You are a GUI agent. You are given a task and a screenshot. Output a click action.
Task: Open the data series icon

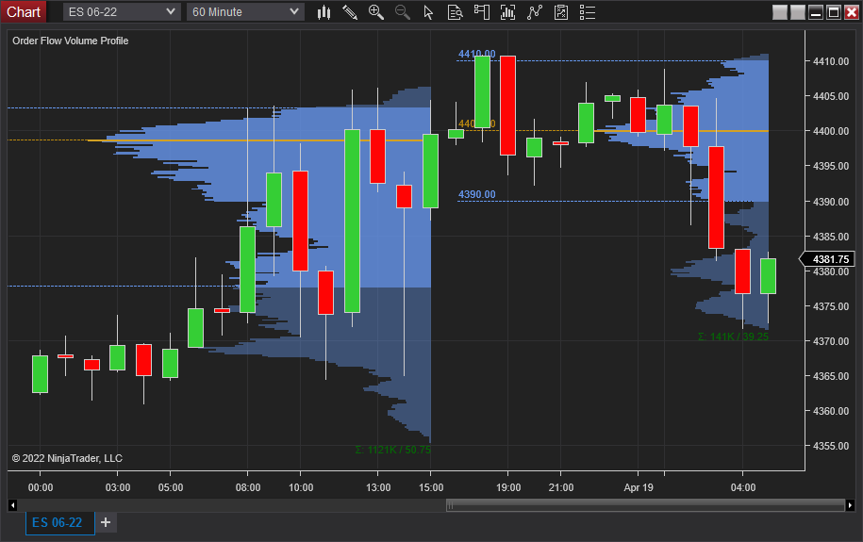click(x=507, y=12)
